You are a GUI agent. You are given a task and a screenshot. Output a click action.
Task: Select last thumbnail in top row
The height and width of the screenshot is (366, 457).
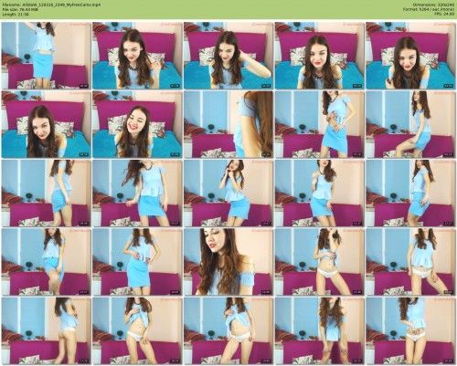tap(410, 56)
